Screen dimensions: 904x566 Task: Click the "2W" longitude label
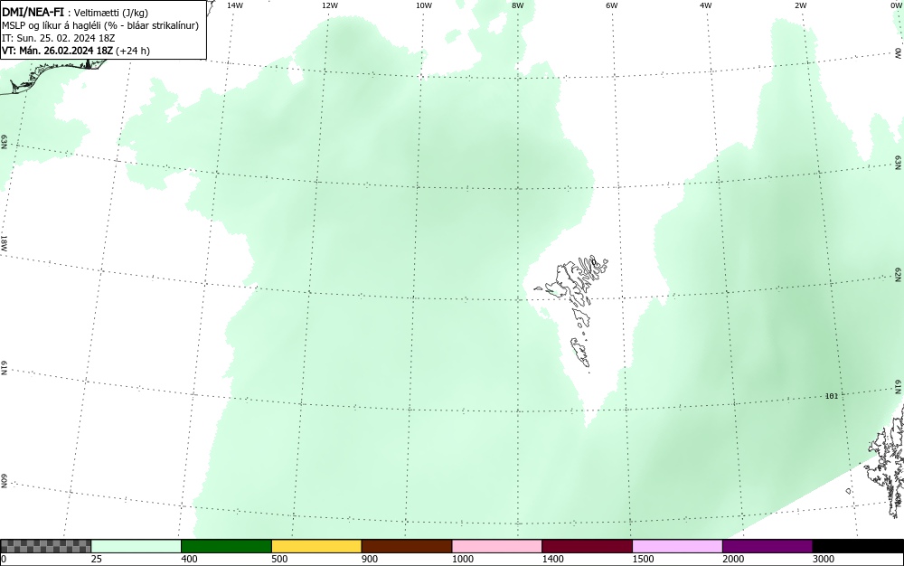pos(800,5)
